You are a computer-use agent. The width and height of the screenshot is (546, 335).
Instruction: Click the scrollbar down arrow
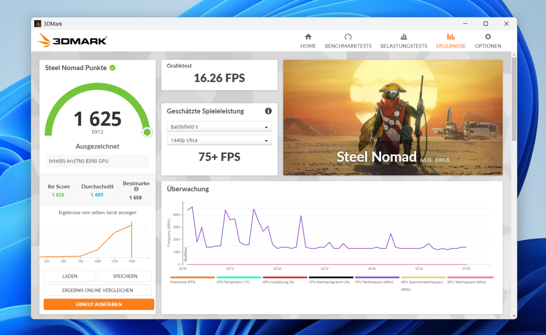coord(514,315)
